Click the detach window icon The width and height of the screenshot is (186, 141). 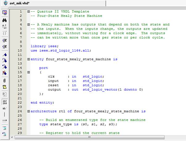pyautogui.click(x=5, y=13)
